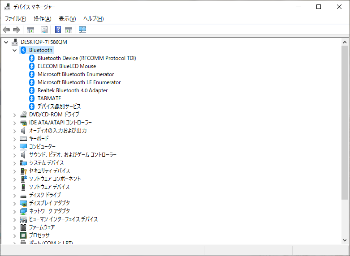Select the ELECOM BlueLED Mouse label
Screen dimensions: 350x256
pos(67,66)
